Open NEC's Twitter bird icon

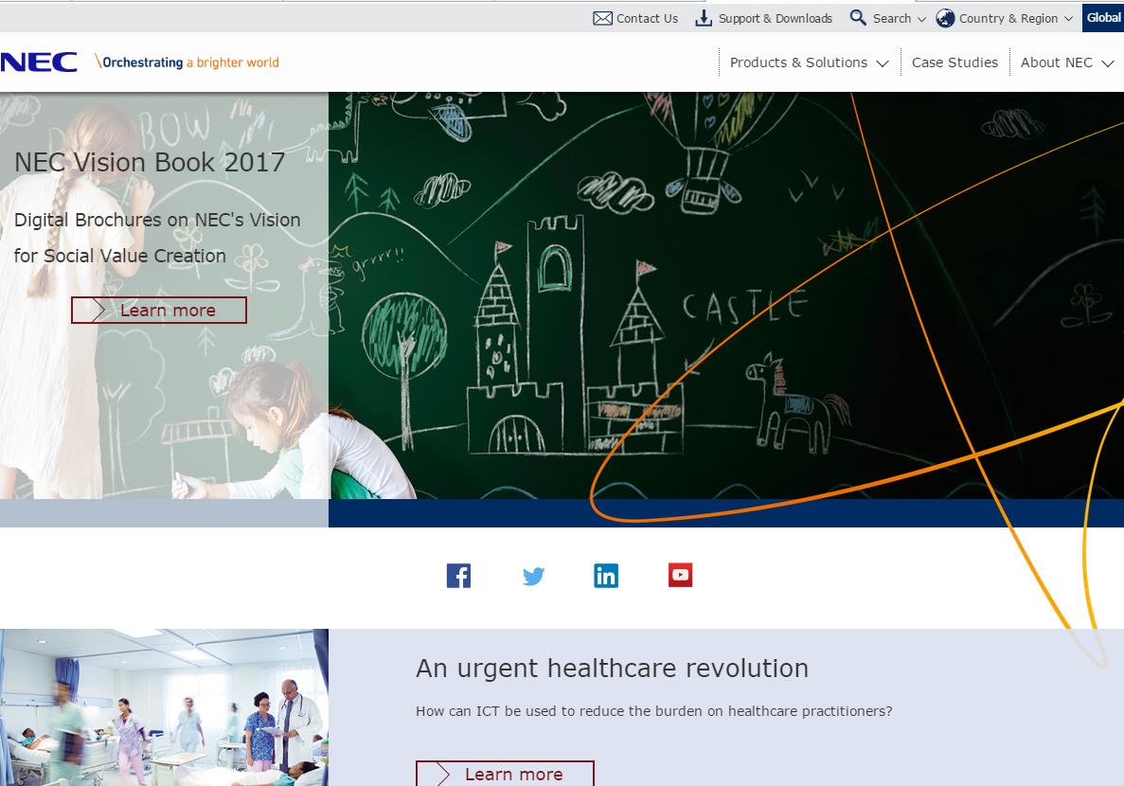click(x=533, y=575)
